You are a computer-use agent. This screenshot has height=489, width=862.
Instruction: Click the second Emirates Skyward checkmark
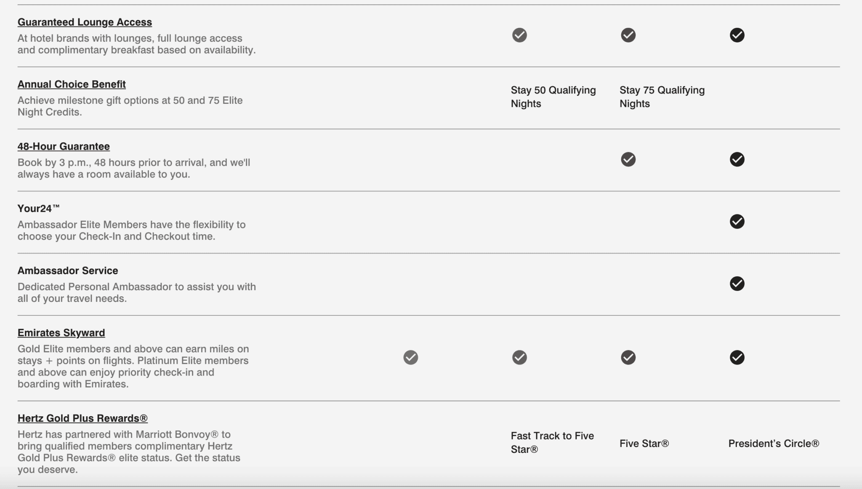point(519,358)
